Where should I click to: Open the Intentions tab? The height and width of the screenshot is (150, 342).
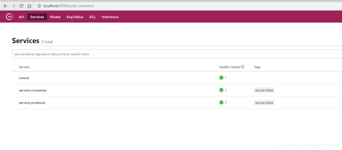pos(110,17)
